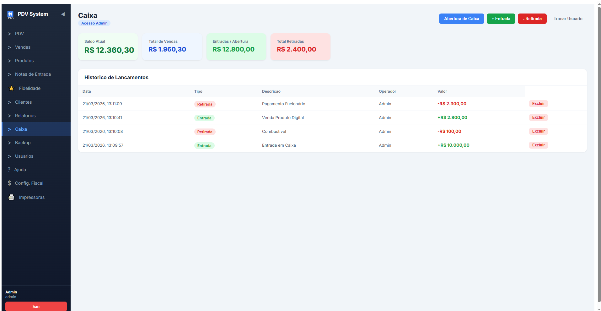This screenshot has height=311, width=601.
Task: Click the Impressoras printer icon
Action: pyautogui.click(x=11, y=197)
